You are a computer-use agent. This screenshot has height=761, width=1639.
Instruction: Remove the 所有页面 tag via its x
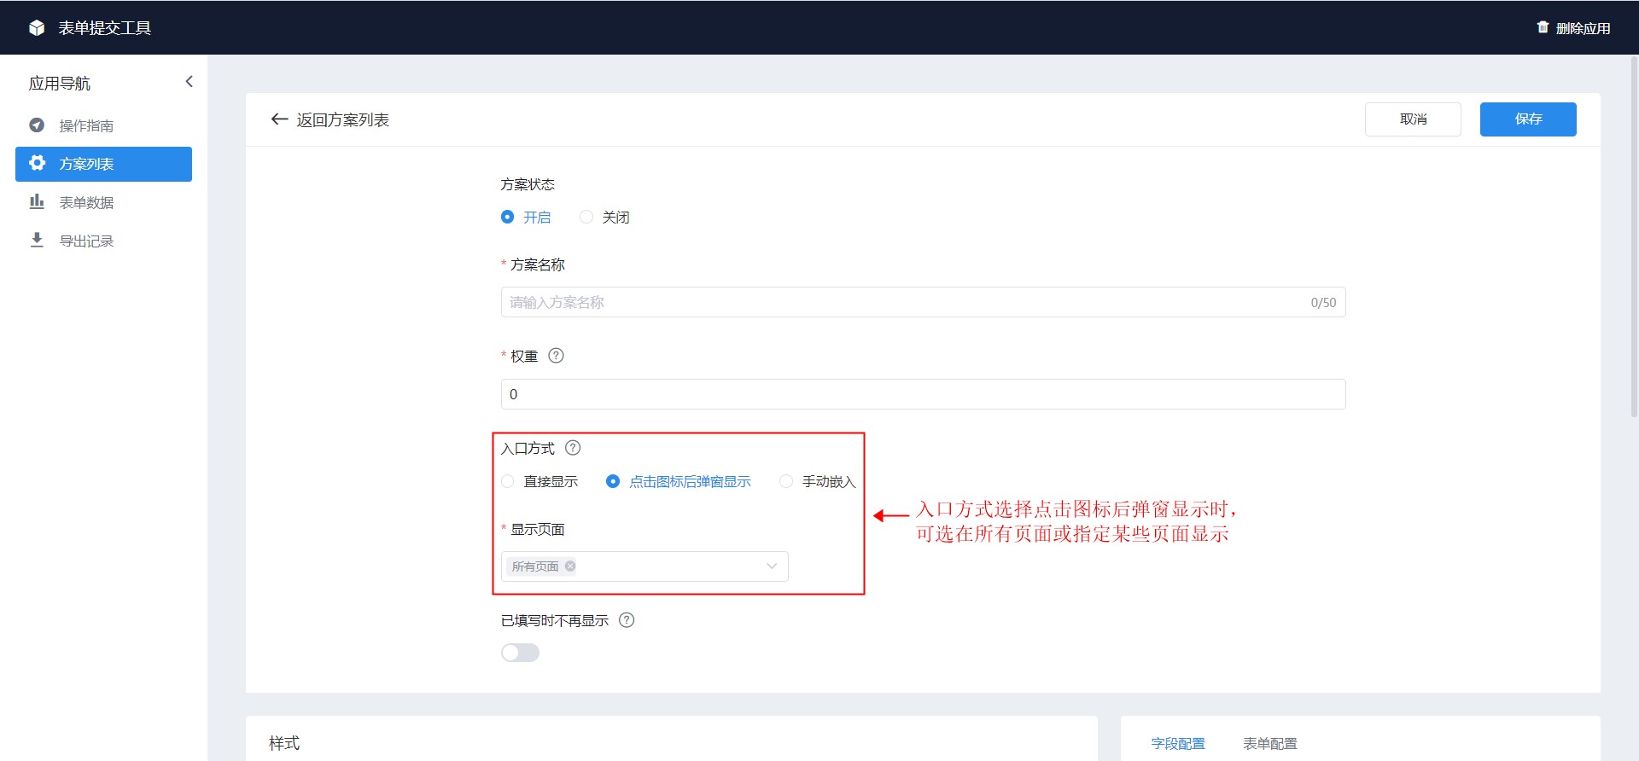tap(570, 566)
